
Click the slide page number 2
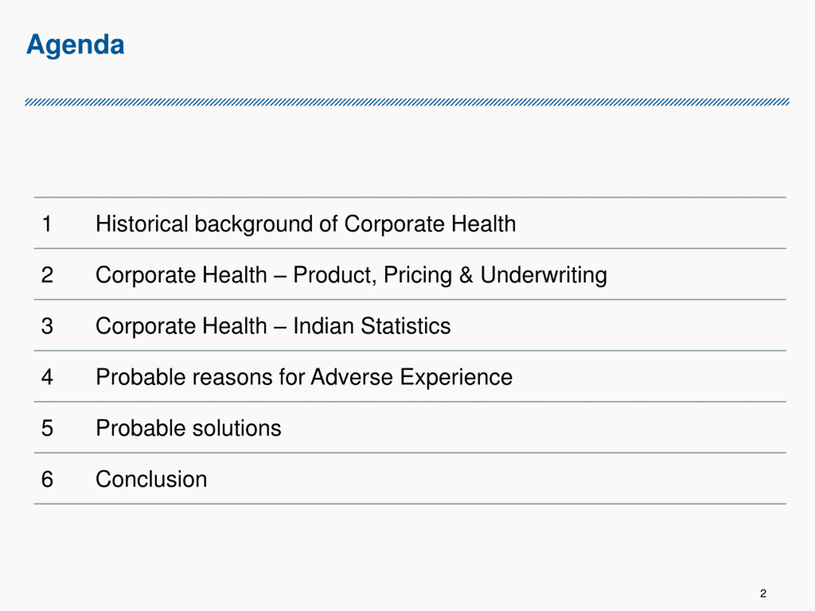(763, 593)
